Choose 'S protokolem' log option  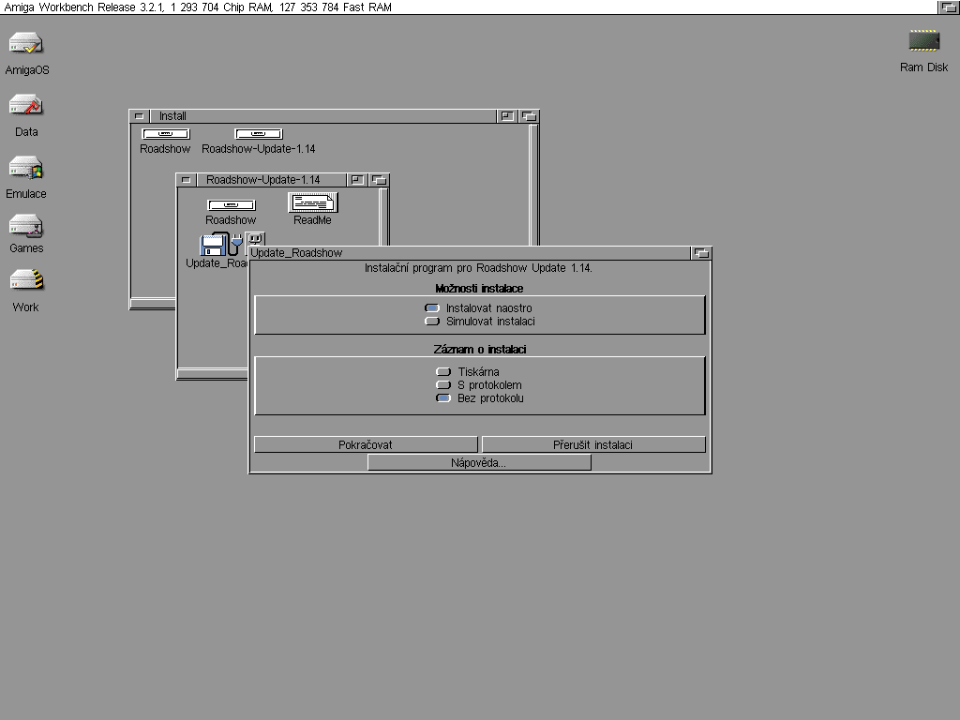[x=443, y=385]
